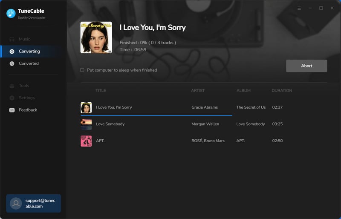The width and height of the screenshot is (341, 219).
Task: Click the user avatar icon
Action: [16, 203]
